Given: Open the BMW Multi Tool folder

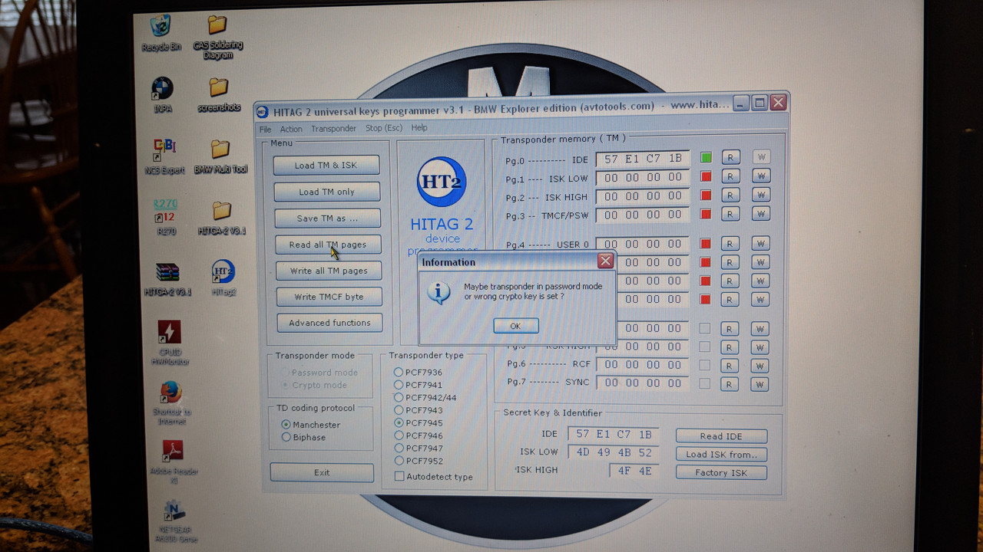Looking at the screenshot, I should (x=220, y=156).
